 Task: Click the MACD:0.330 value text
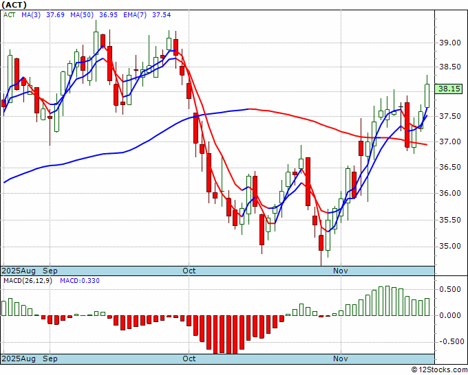(x=80, y=281)
